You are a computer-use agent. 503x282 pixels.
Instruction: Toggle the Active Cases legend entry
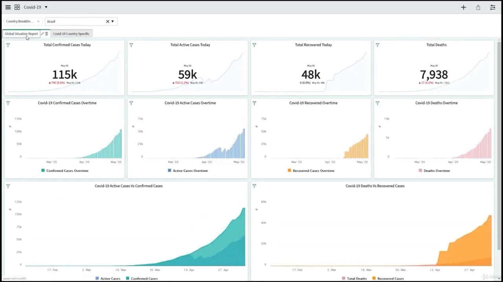[x=108, y=278]
